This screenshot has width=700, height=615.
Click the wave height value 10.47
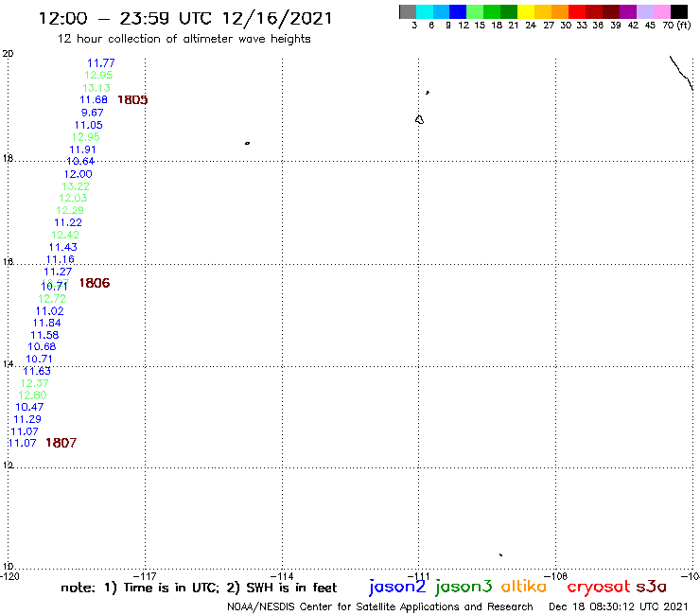29,408
